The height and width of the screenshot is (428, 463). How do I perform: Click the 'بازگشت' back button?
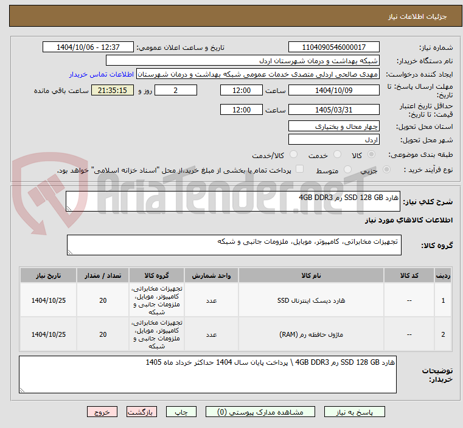tap(142, 412)
